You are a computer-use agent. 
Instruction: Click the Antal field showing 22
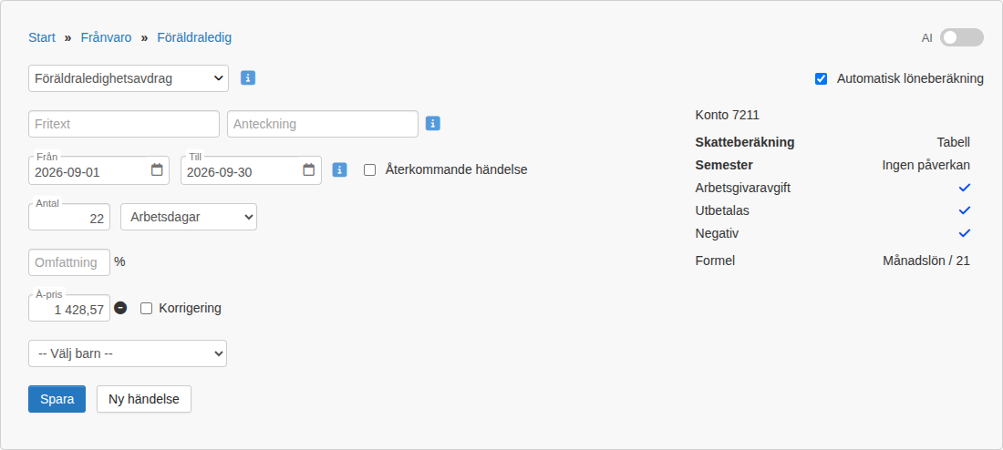(x=69, y=218)
